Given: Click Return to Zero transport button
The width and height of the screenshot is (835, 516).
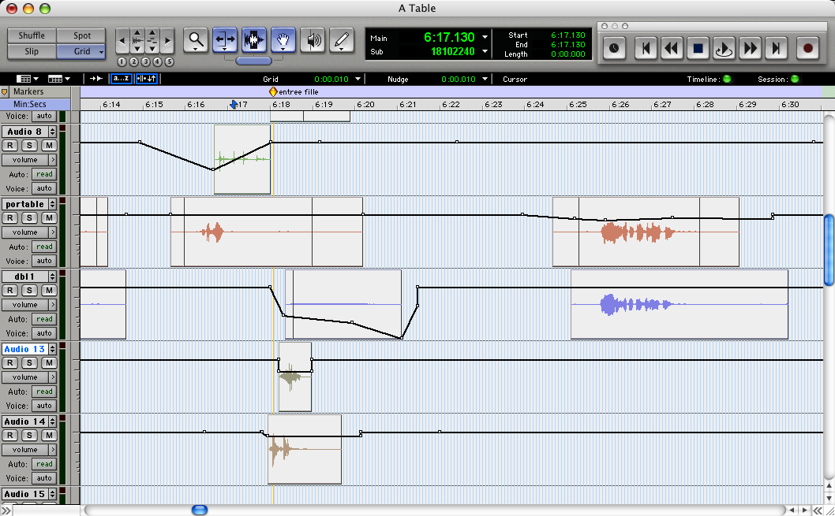Looking at the screenshot, I should click(646, 49).
